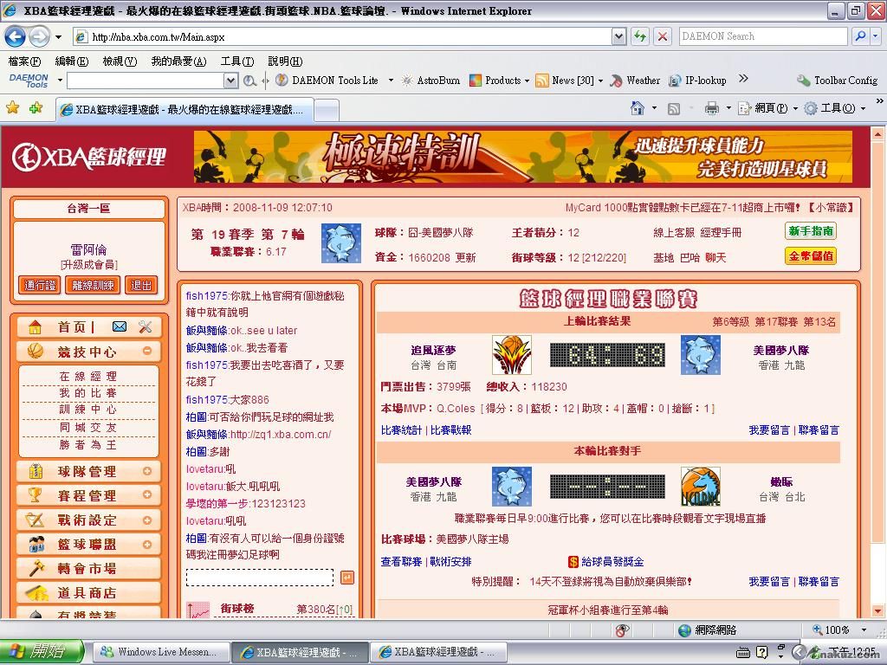Open Toolbar Config in the DAEMON toolbar

(x=838, y=81)
